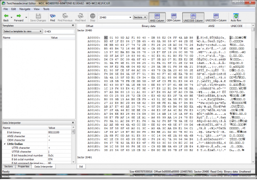Open the View menu
This screenshot has width=257, height=180.
[x=36, y=9]
